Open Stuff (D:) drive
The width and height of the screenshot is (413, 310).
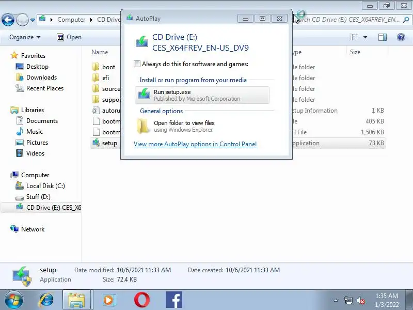[38, 197]
